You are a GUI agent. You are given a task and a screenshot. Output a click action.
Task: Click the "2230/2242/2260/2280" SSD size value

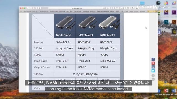click(85, 74)
